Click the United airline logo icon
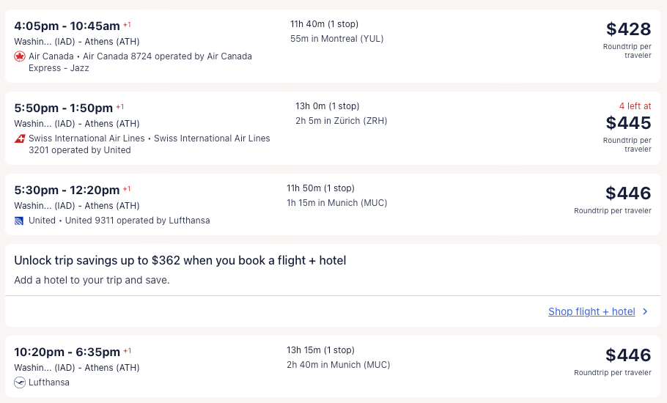 pos(20,221)
